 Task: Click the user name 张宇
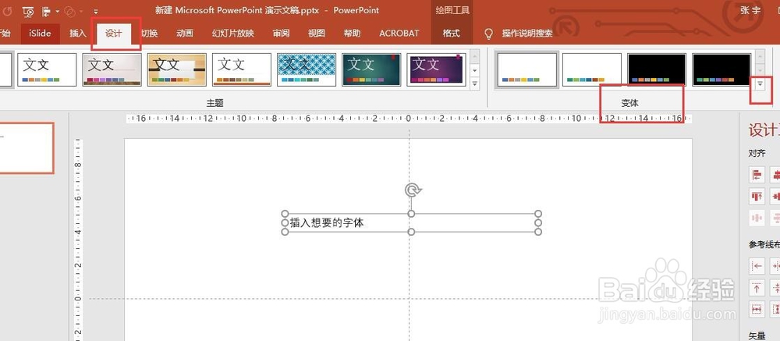(750, 10)
